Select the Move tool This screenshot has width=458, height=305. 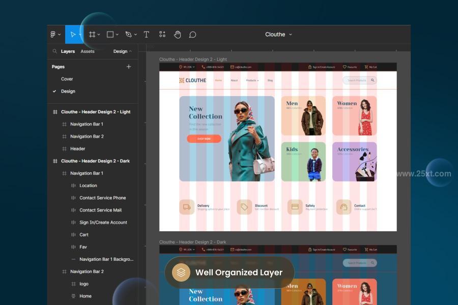(73, 35)
